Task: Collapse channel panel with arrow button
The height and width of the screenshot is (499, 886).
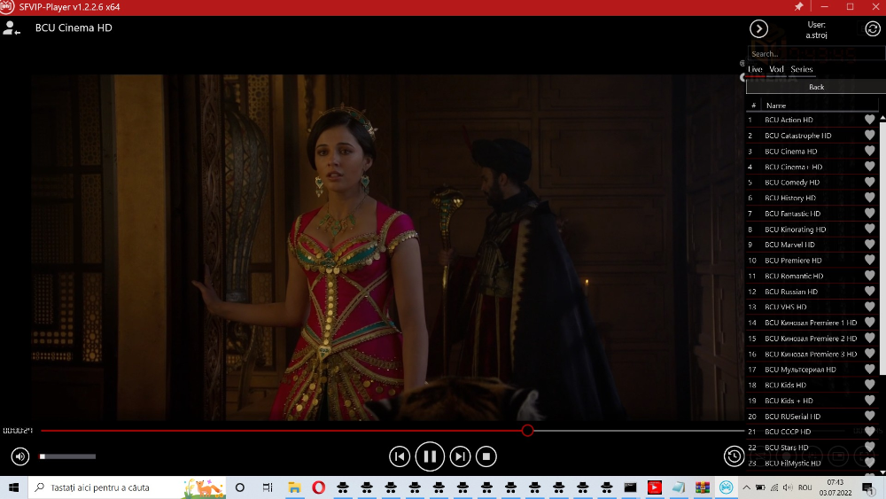Action: [758, 29]
